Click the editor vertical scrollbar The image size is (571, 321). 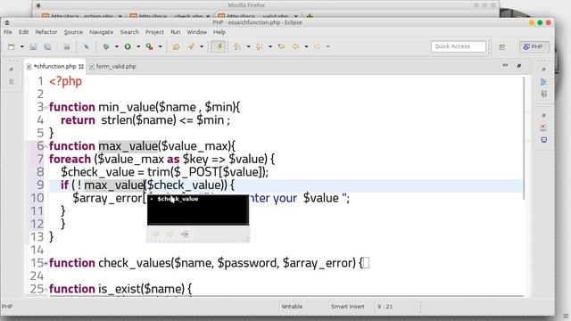coord(525,138)
